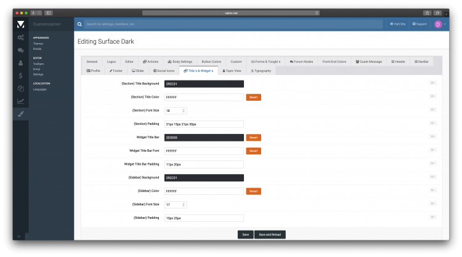The height and width of the screenshot is (257, 462).
Task: Open the Widget Title Bar color field
Action: (x=204, y=137)
